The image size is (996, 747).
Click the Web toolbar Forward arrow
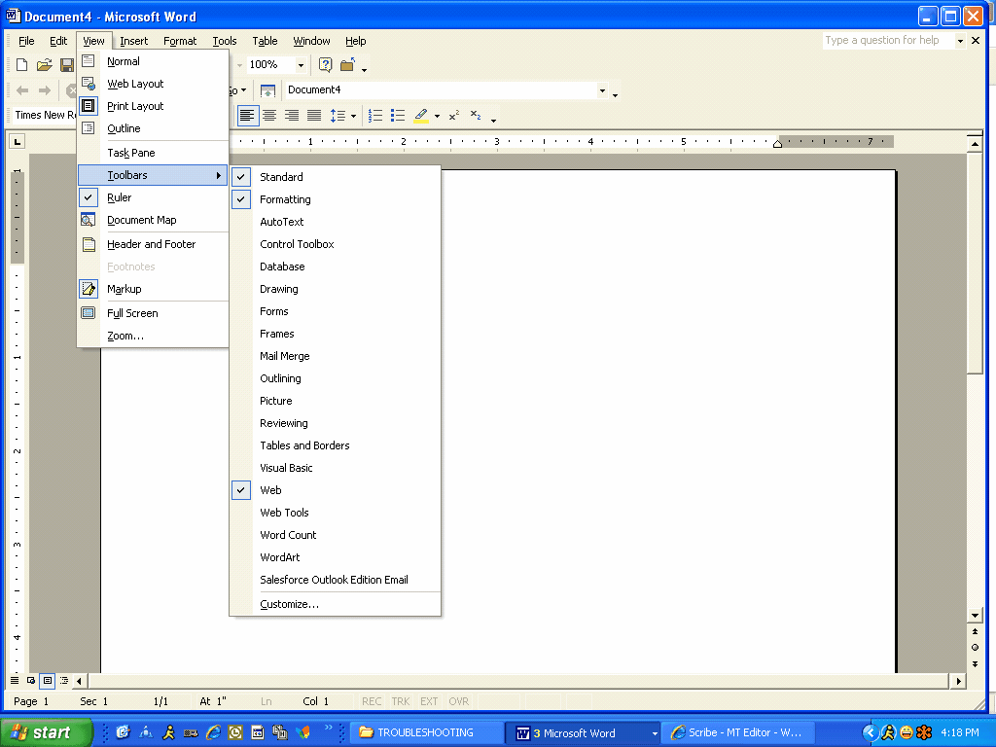[45, 90]
